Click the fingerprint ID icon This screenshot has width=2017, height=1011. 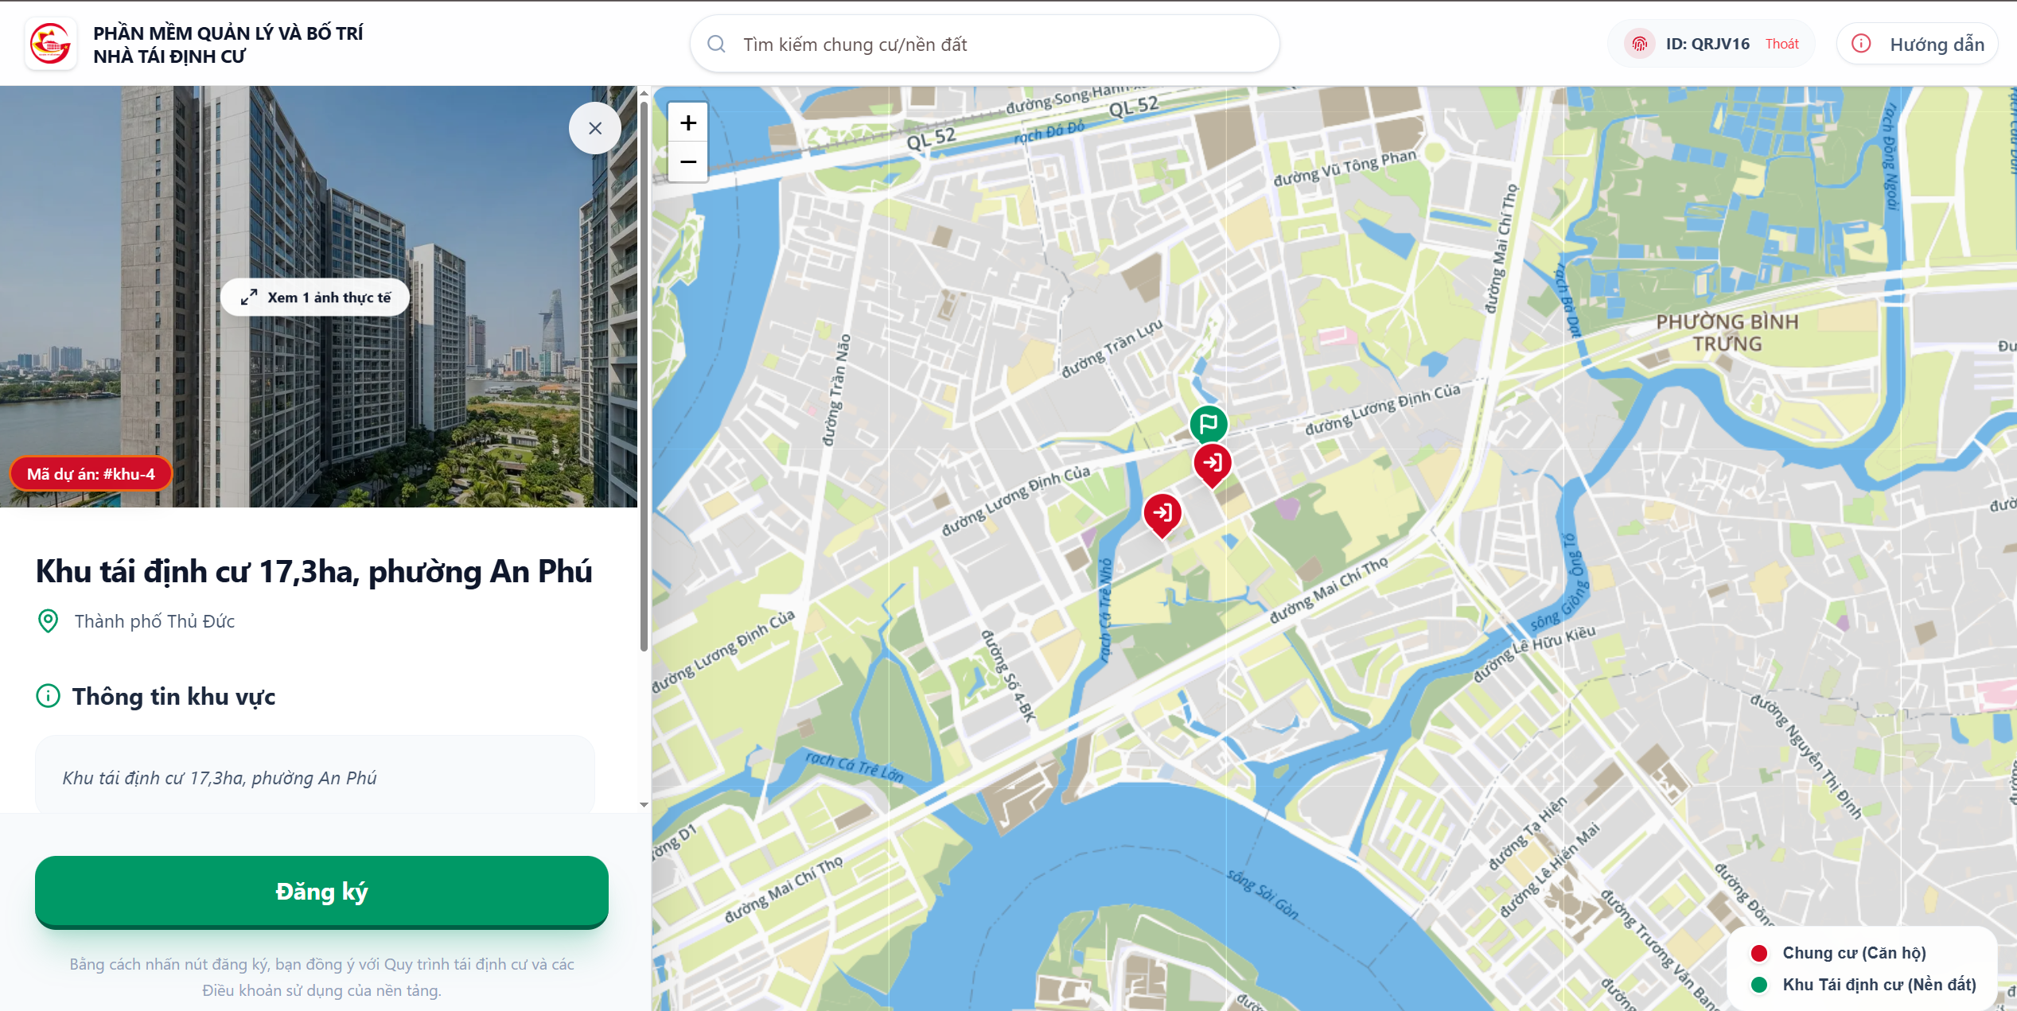[x=1639, y=44]
